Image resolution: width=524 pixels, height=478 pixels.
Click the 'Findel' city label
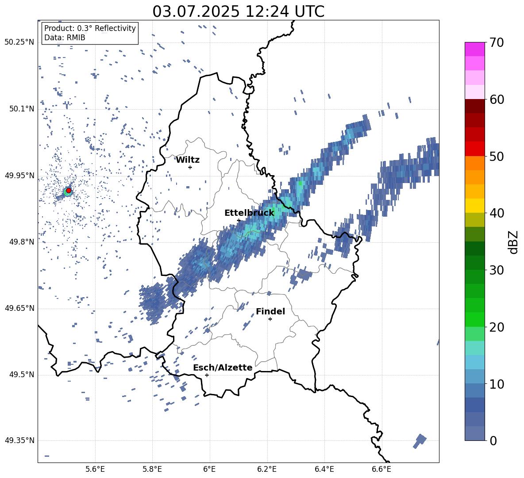pyautogui.click(x=270, y=311)
